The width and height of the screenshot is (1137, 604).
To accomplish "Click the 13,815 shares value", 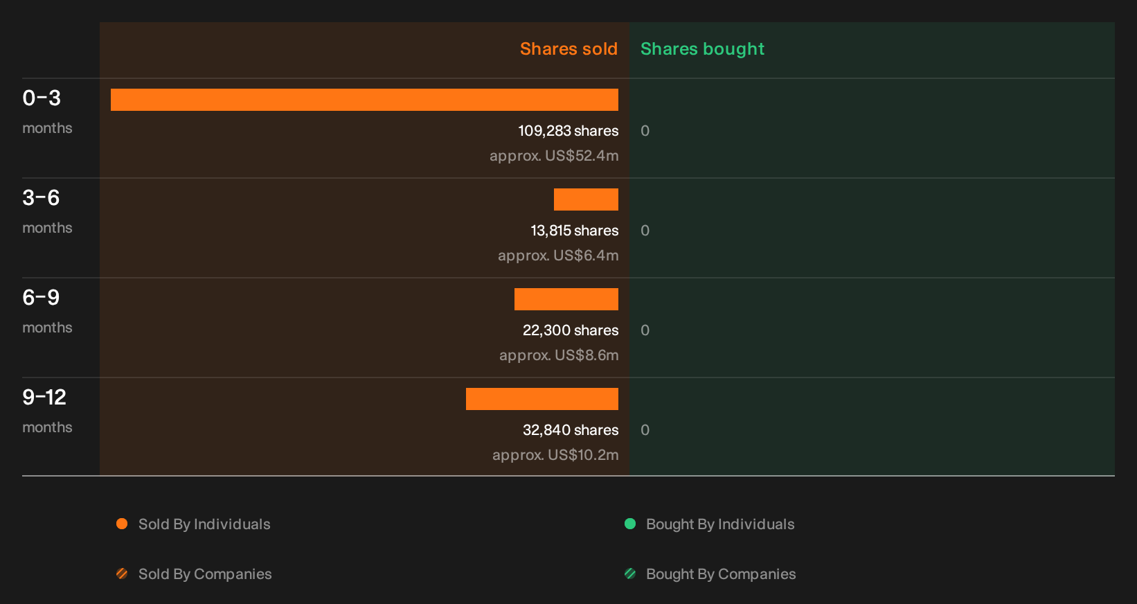I will [575, 231].
